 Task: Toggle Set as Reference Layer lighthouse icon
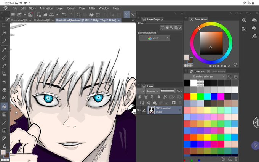click(x=146, y=97)
